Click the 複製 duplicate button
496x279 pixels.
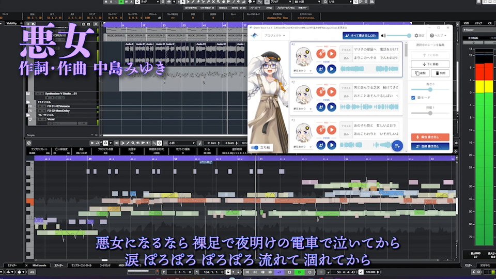click(420, 73)
